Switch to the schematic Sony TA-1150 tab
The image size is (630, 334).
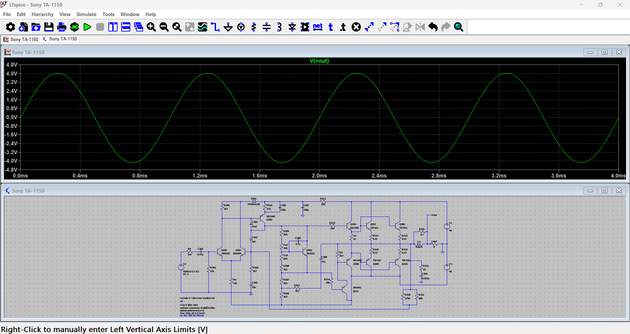pos(60,39)
